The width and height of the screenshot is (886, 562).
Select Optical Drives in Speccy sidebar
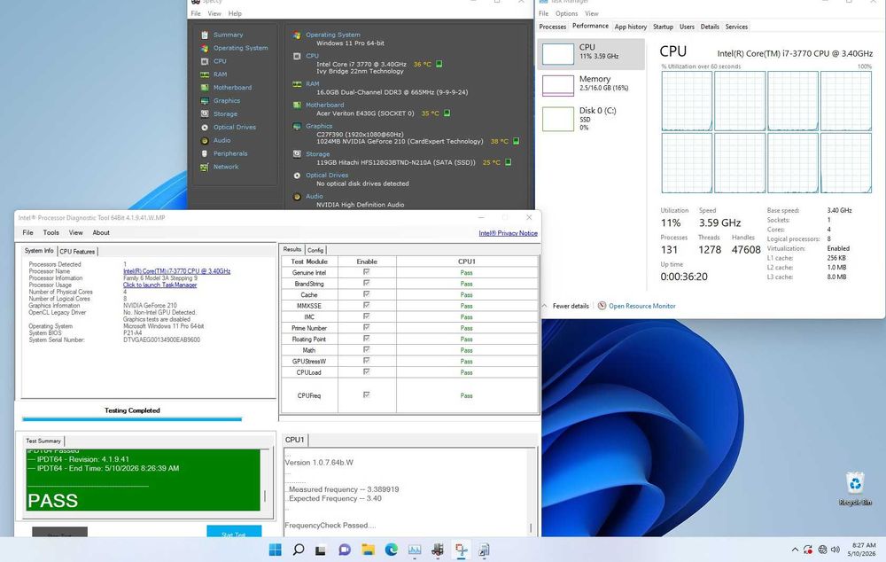(235, 128)
